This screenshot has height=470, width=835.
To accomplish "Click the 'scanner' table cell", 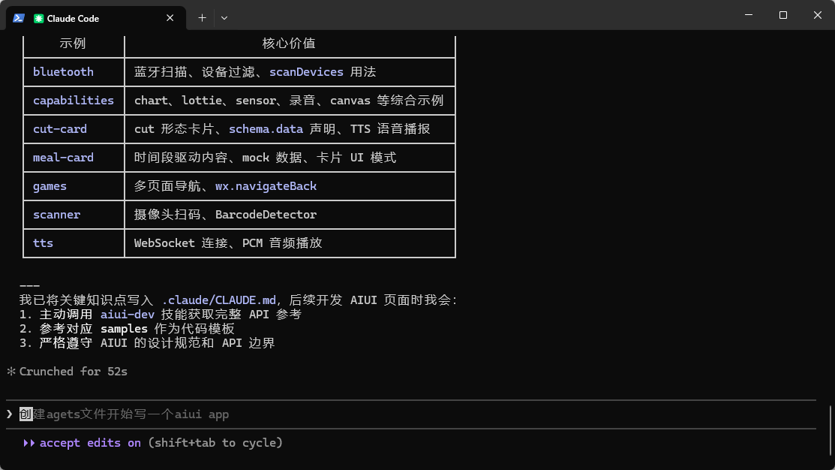I will pyautogui.click(x=74, y=215).
